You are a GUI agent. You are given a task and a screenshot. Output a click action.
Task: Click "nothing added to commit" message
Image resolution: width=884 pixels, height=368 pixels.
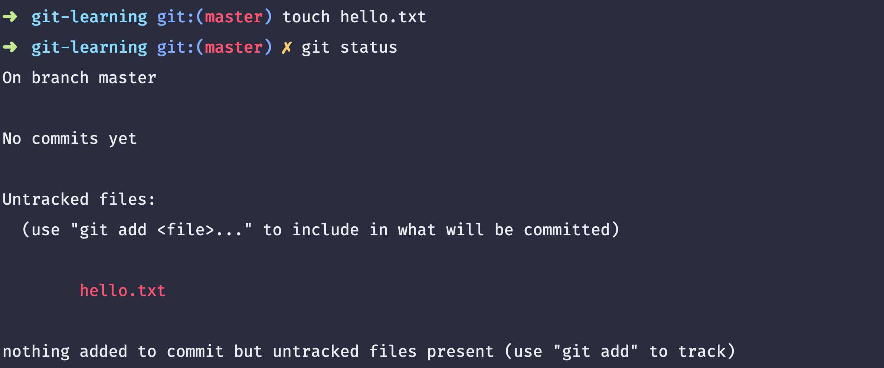coord(113,352)
